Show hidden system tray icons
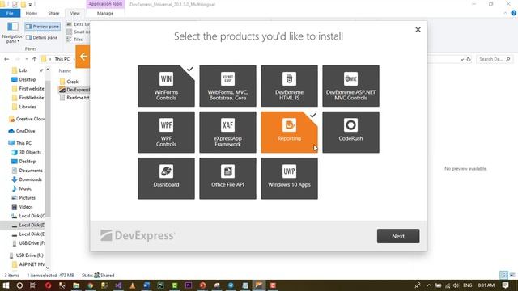 coord(429,285)
